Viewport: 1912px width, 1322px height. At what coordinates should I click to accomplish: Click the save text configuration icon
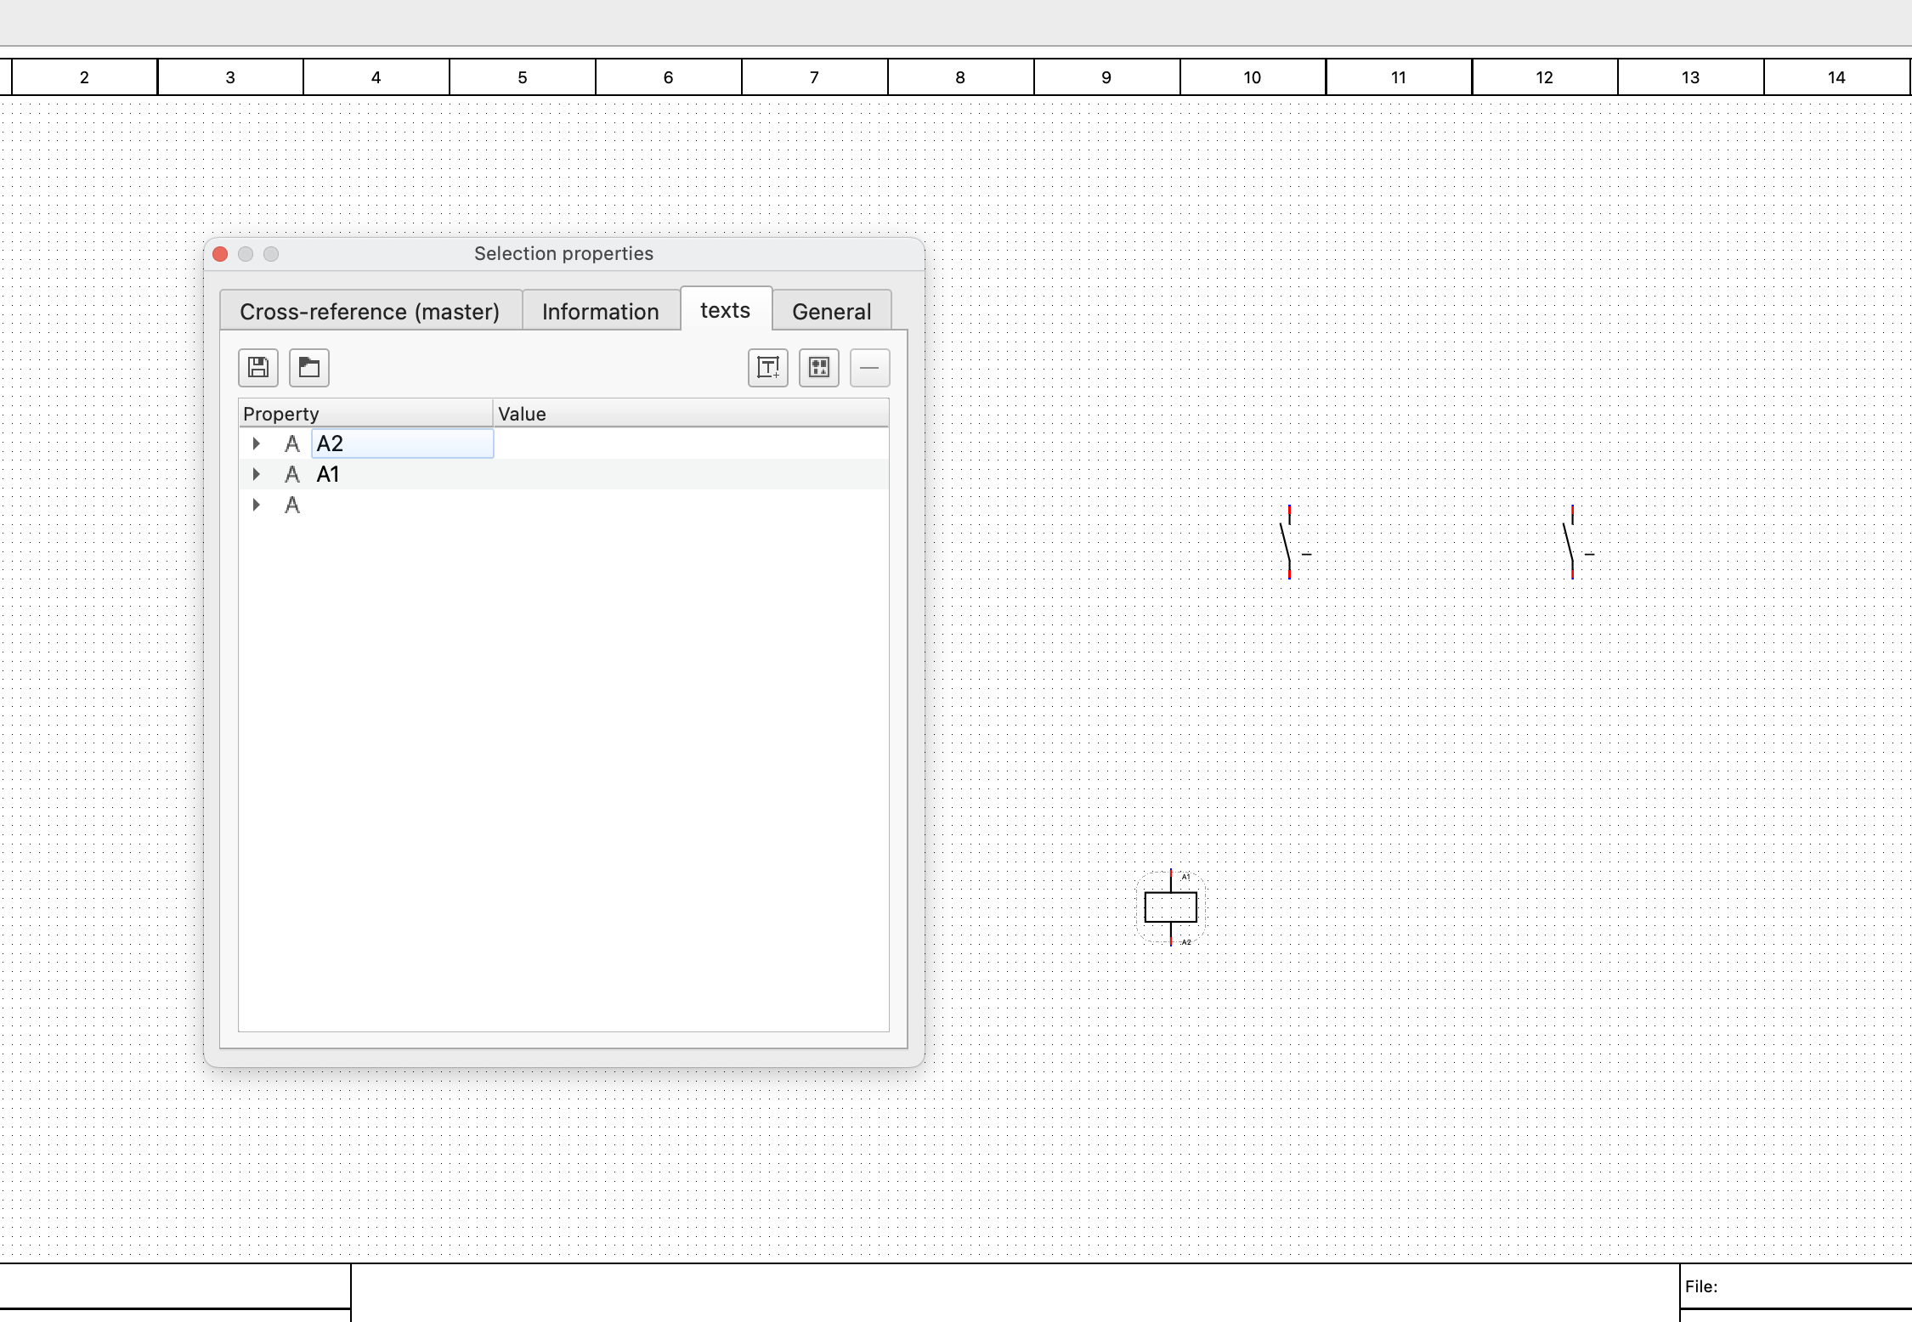258,368
